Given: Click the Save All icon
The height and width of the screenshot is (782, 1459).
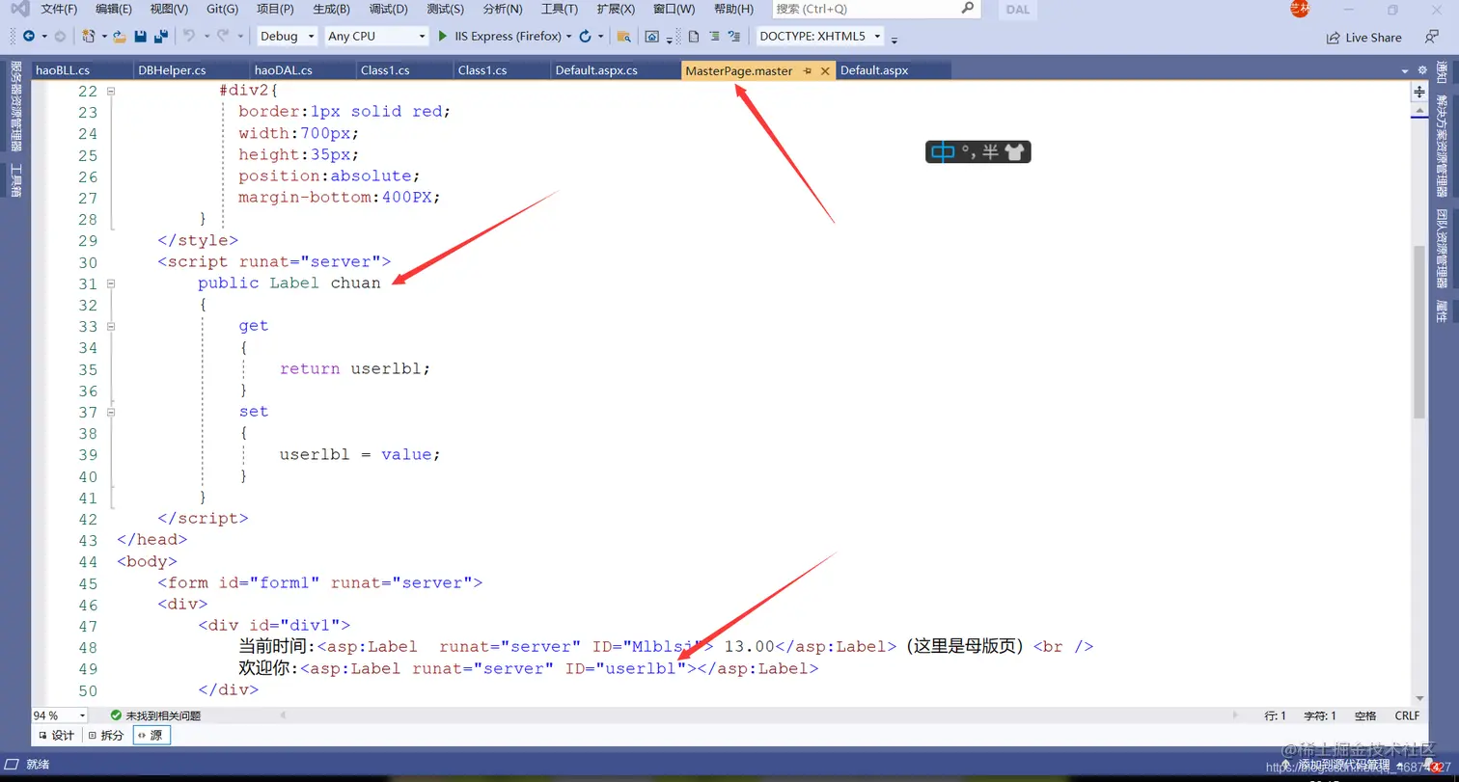Looking at the screenshot, I should click(x=161, y=37).
